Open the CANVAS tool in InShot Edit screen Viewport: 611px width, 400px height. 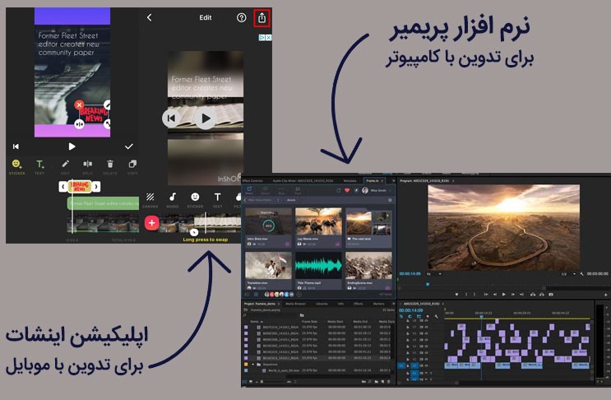pyautogui.click(x=150, y=200)
